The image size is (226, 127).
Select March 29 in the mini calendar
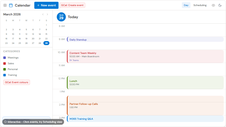click(46, 43)
